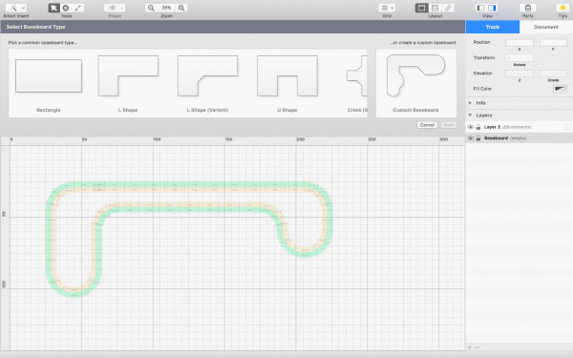Image resolution: width=573 pixels, height=358 pixels.
Task: Click the Transform Rotate input field
Action: (520, 57)
